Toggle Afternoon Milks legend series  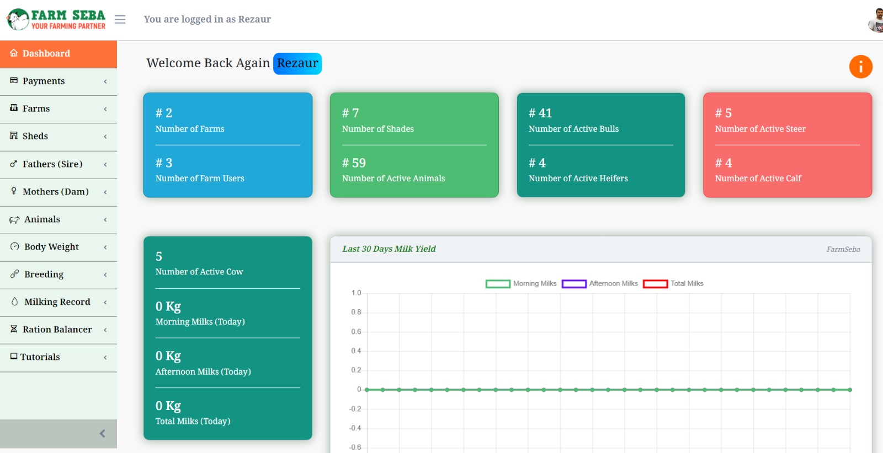tap(600, 284)
